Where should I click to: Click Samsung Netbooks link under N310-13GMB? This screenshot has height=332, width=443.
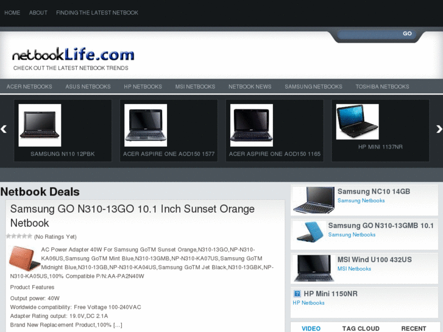click(352, 235)
